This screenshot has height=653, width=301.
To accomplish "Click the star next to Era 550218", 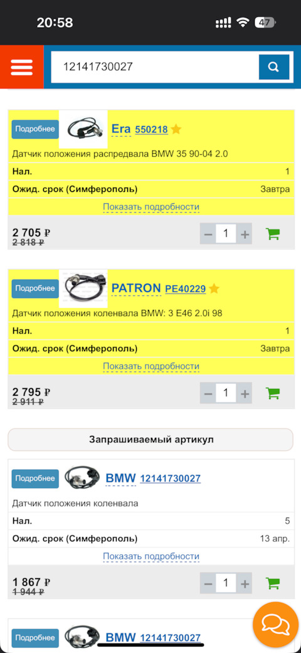I will pos(176,129).
